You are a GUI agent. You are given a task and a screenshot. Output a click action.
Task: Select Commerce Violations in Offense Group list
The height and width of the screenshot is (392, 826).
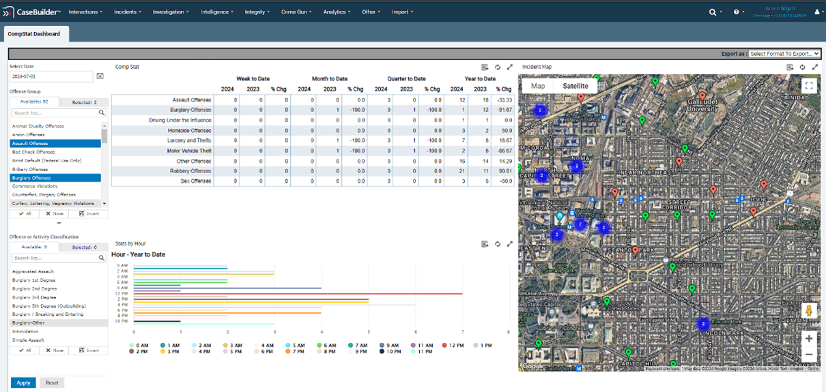click(x=55, y=186)
